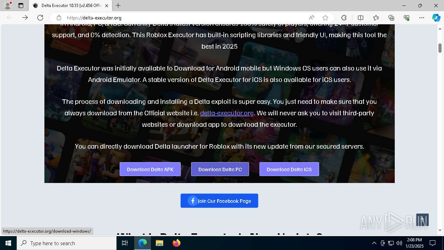The width and height of the screenshot is (444, 250).
Task: Open the Windows Start menu
Action: pos(8,243)
